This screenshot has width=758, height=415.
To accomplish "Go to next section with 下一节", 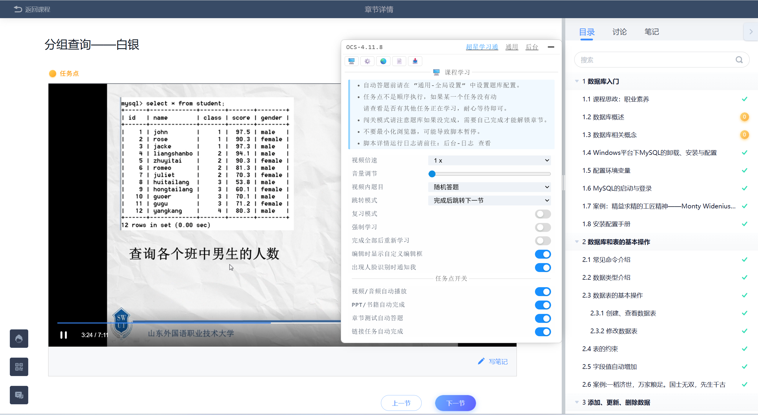I will click(455, 403).
